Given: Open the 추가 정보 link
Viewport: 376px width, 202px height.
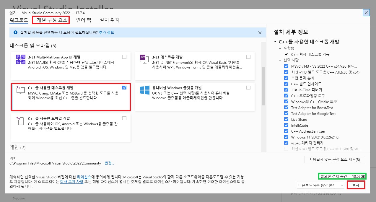Looking at the screenshot, I should (107, 32).
